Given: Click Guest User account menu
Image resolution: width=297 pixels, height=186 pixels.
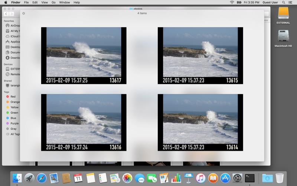Looking at the screenshot, I should 270,2.
